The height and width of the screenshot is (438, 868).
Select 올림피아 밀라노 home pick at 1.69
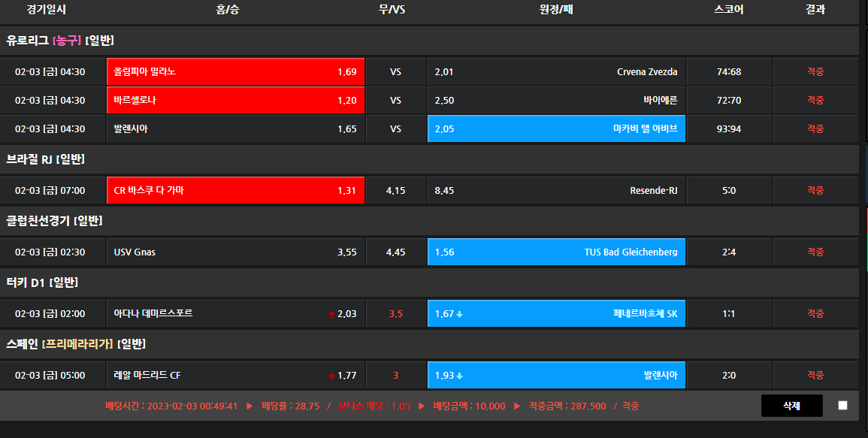click(x=235, y=72)
